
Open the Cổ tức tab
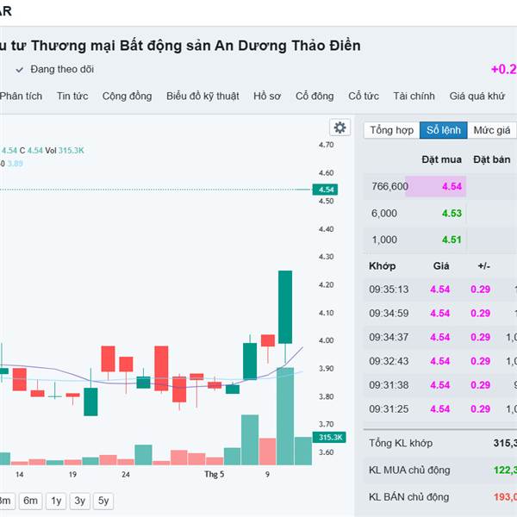coord(364,96)
